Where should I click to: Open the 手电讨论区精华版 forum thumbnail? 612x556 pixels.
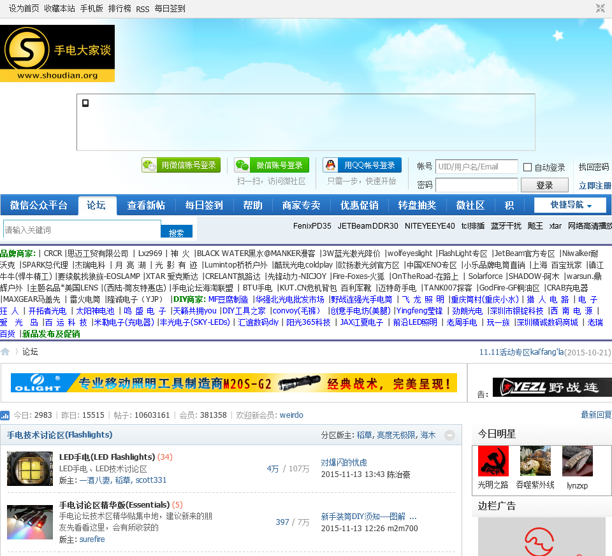pyautogui.click(x=30, y=522)
